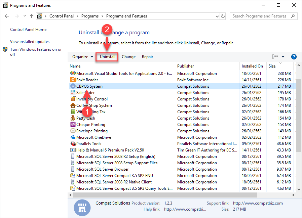
Task: Select the Microsoft OneDrive icon
Action: [73, 137]
